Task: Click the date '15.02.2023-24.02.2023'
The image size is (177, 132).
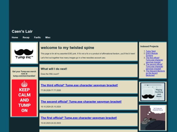Action: click(51, 123)
